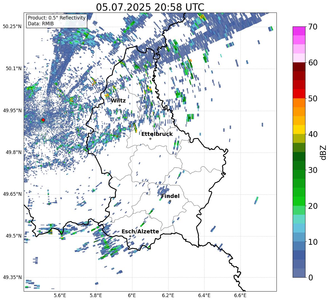Click the 49.8°N latitude label
Viewport: 330px width, 301px height.
[14, 152]
